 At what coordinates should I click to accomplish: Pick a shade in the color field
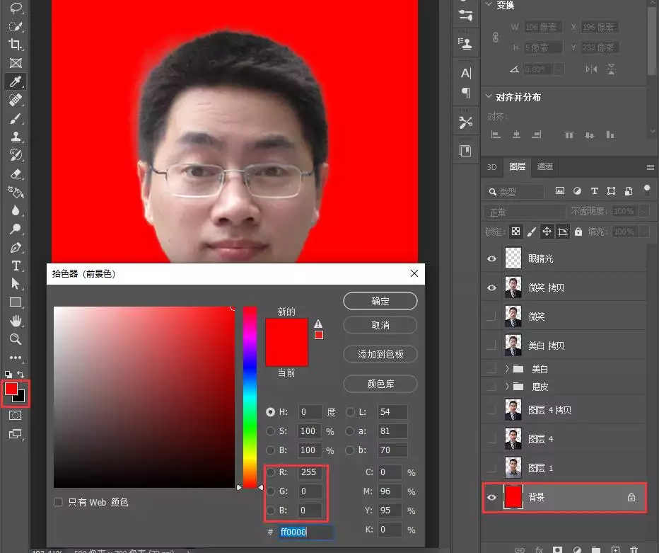[x=144, y=397]
